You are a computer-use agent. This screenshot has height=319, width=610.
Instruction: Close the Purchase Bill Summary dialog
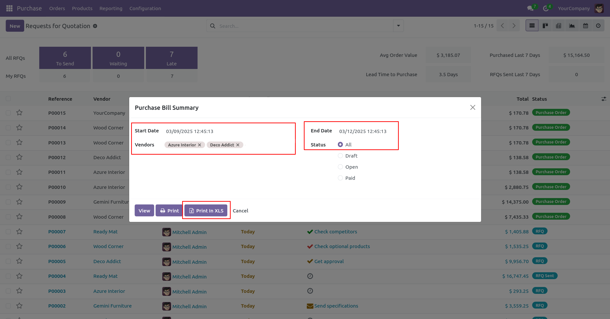point(473,107)
